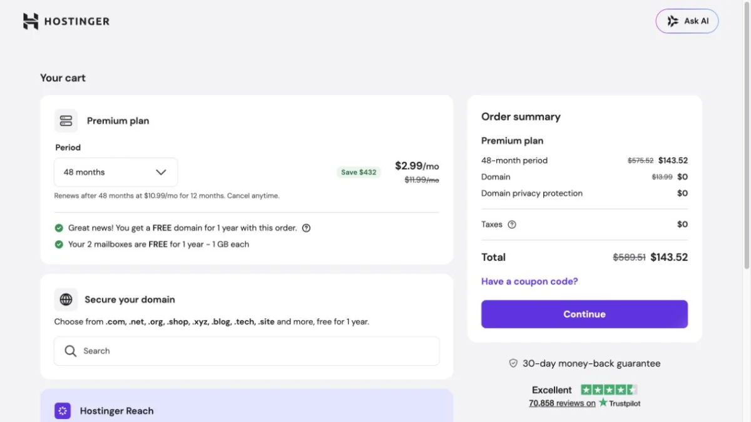Click green checkmark beside mailboxes notice

59,244
